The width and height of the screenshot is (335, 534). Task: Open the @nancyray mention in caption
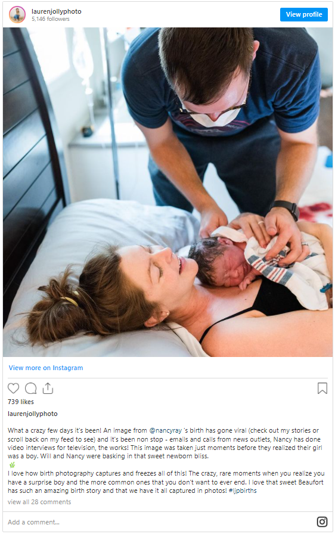point(166,430)
